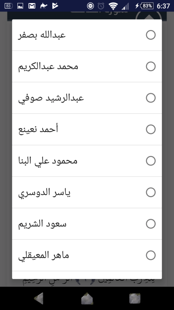Tap the list entry سعود الشريم text

click(x=42, y=224)
